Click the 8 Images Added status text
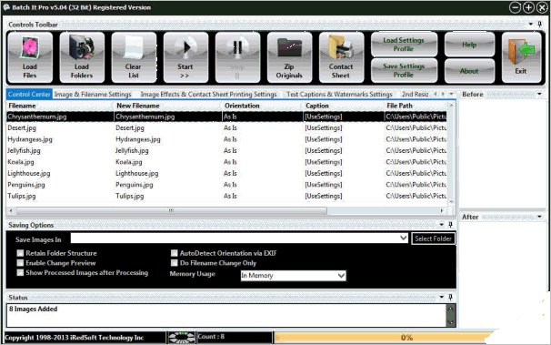 pos(34,309)
